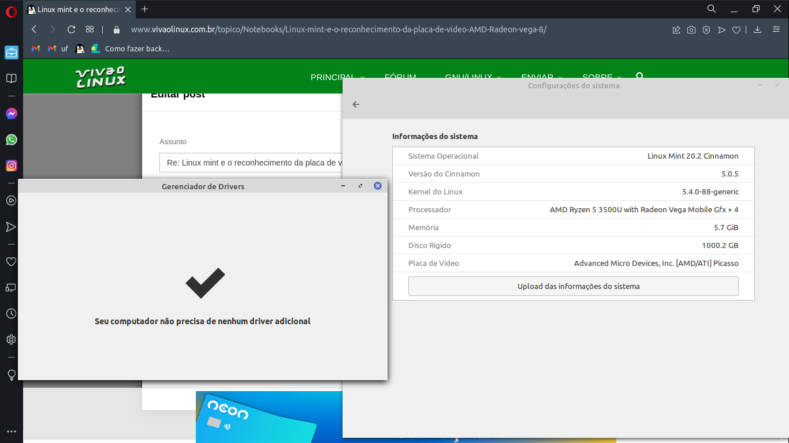
Task: Close the Linux mint tab
Action: 128,9
